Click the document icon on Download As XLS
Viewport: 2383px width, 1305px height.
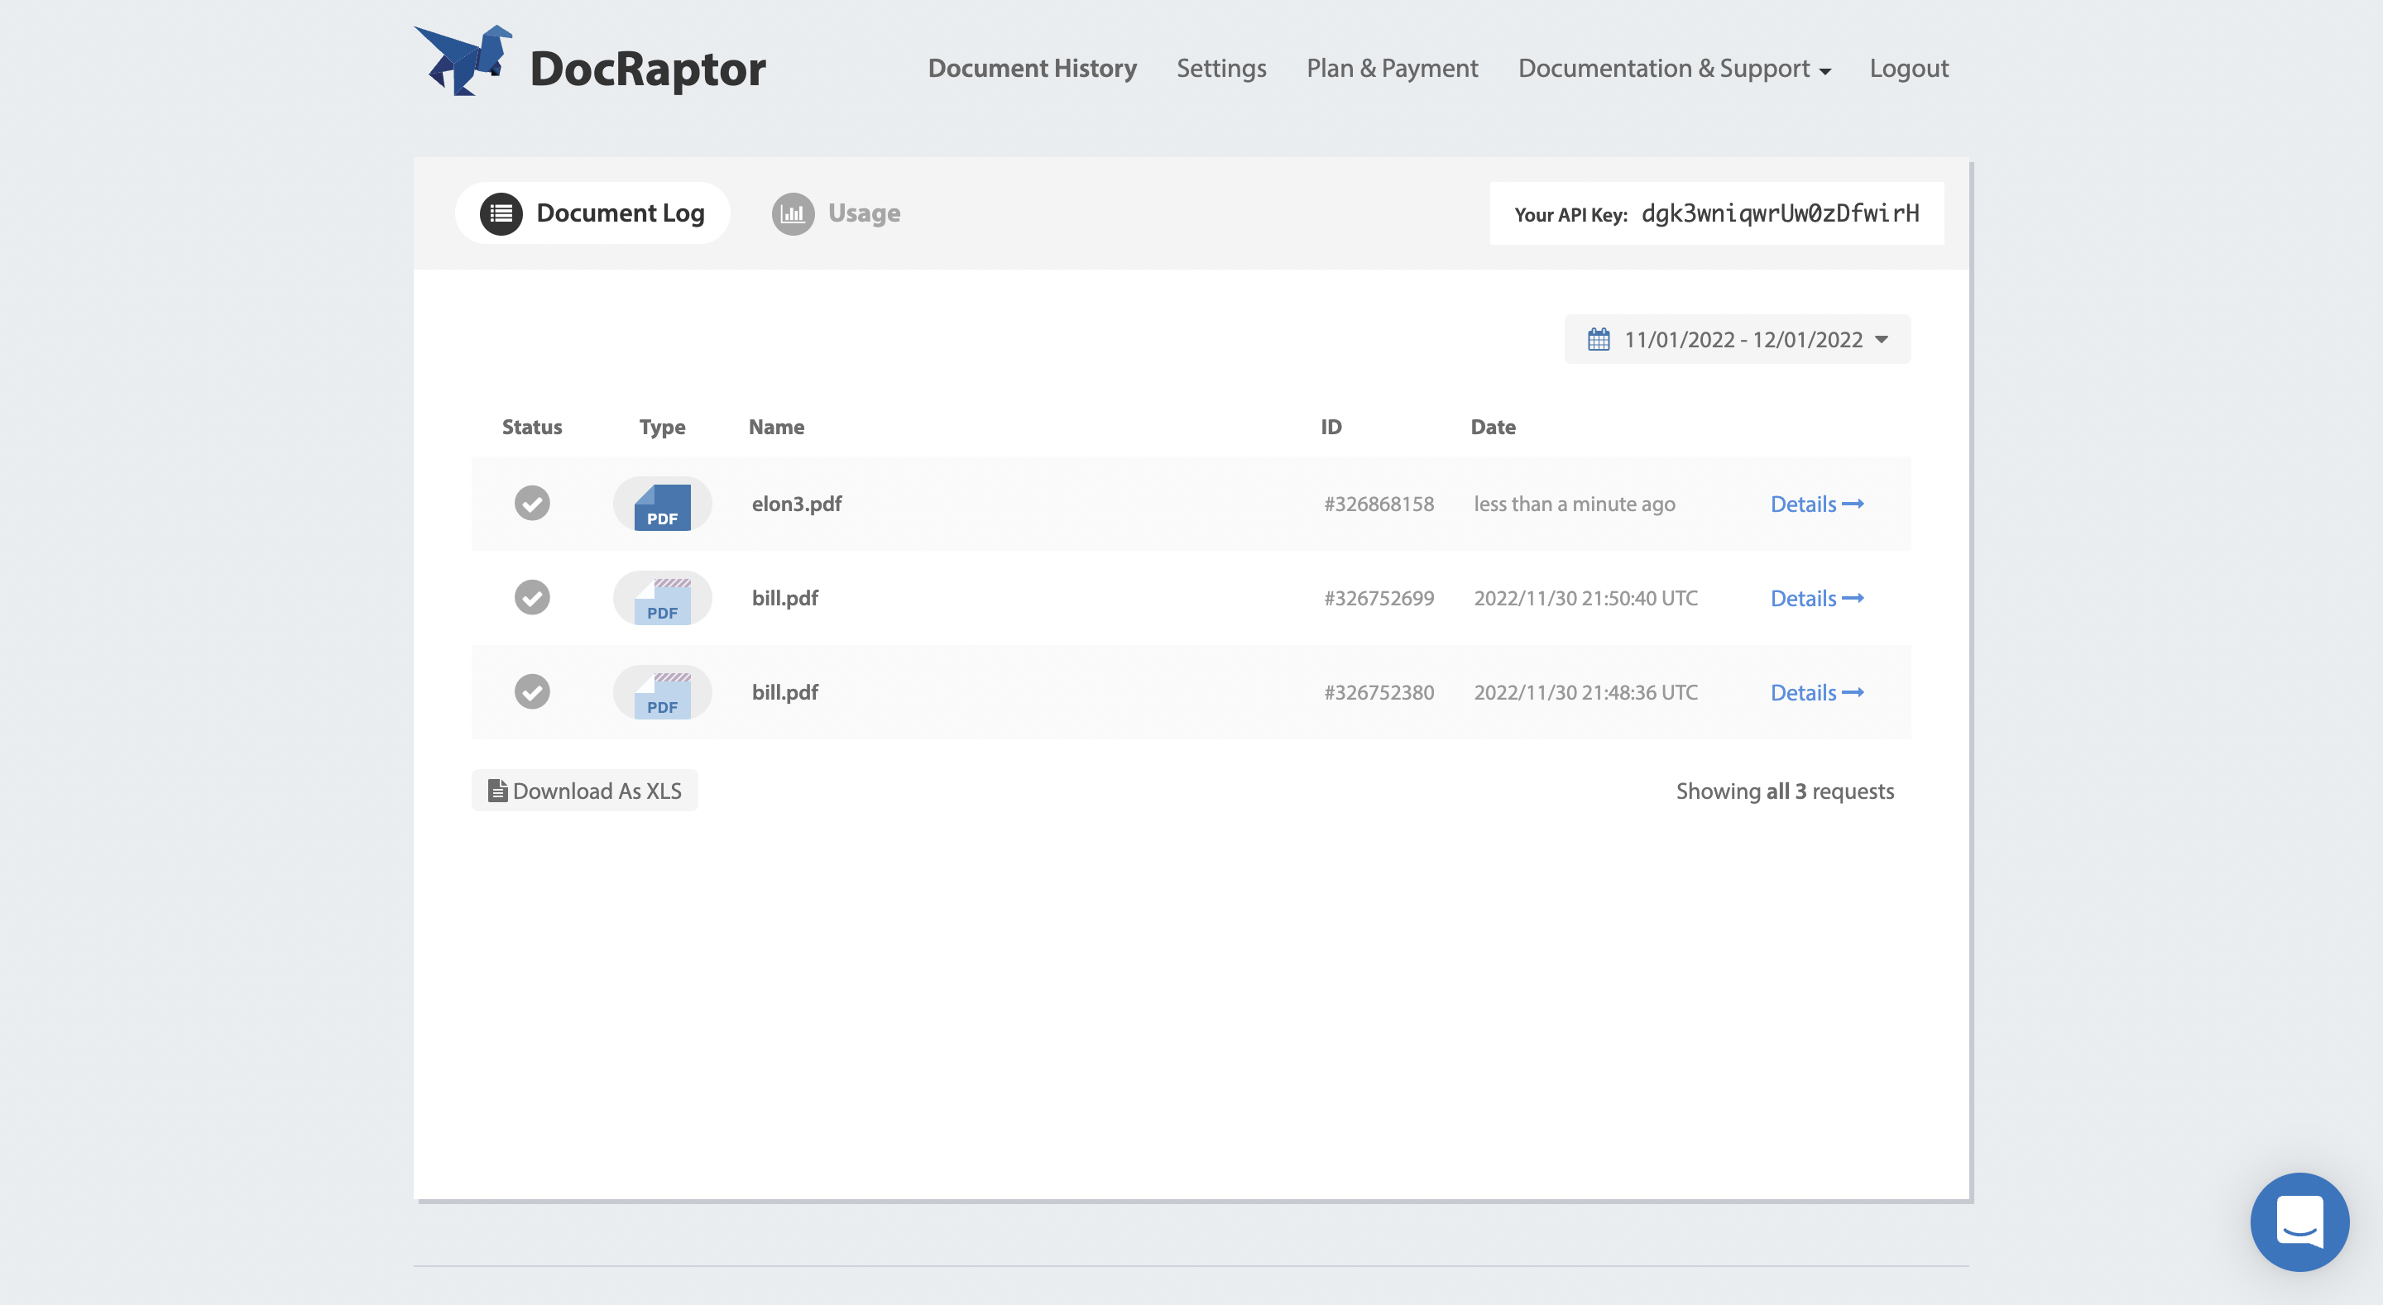click(x=499, y=791)
